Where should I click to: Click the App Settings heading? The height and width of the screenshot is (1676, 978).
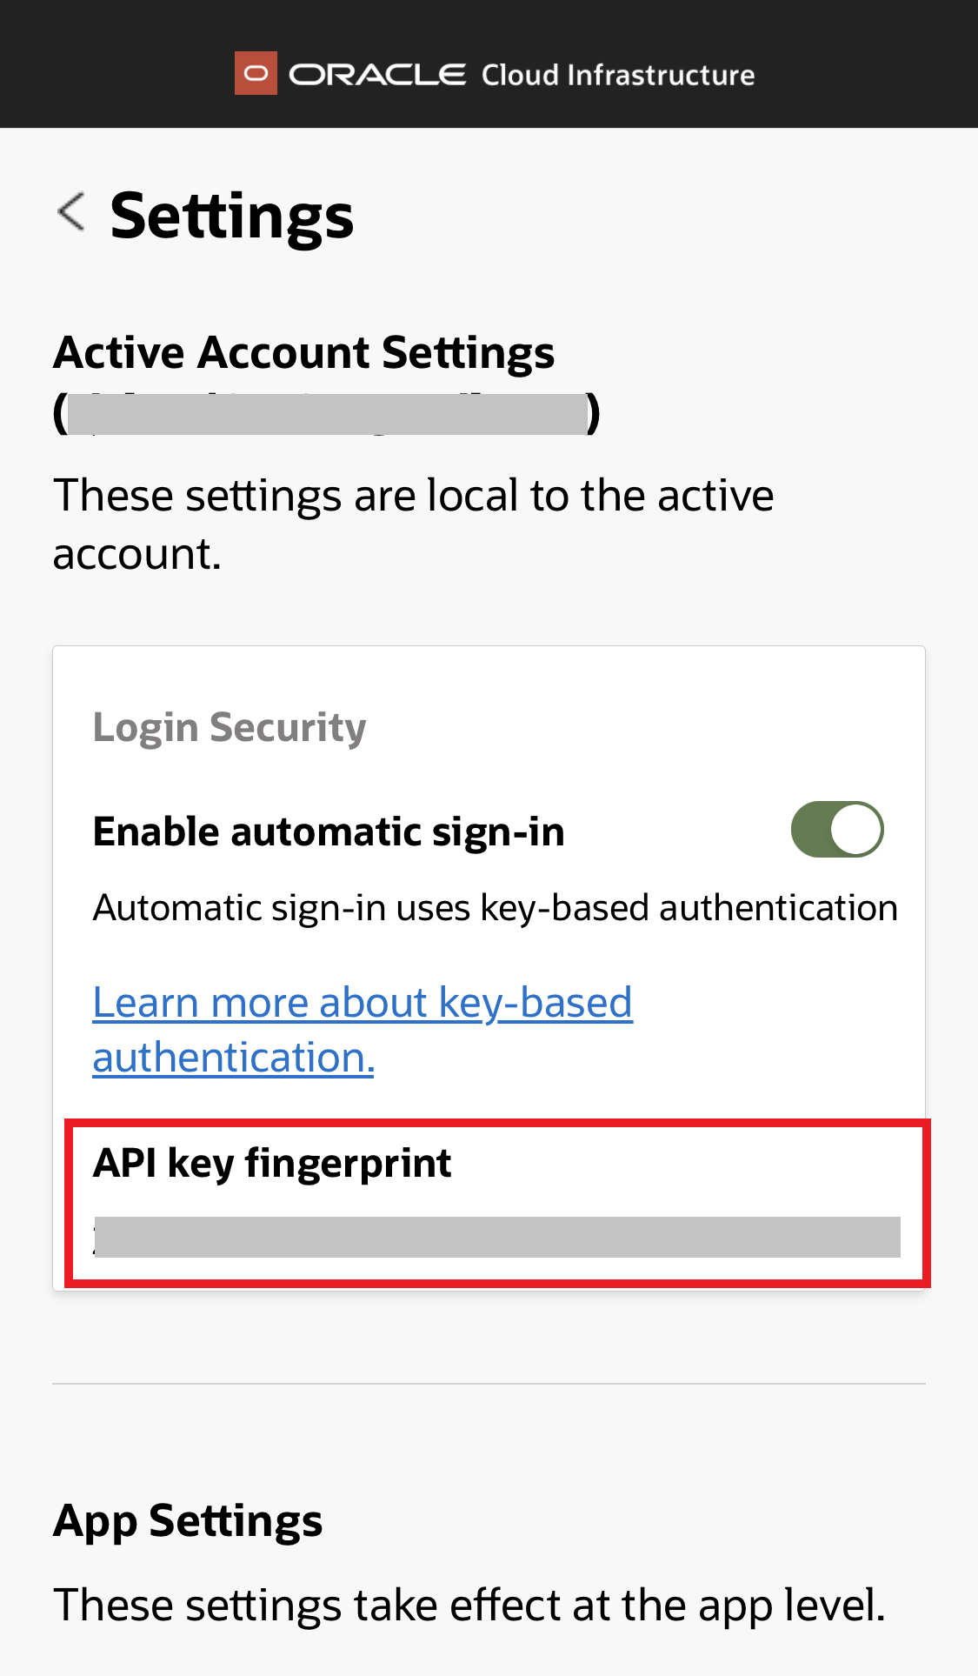[x=188, y=1521]
